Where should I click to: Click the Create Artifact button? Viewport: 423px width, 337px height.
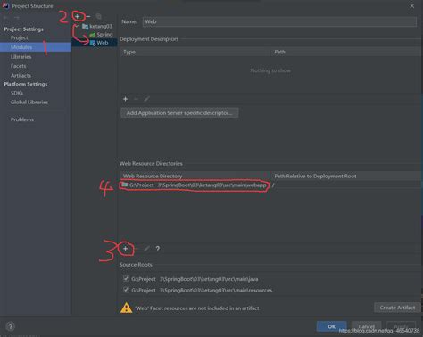click(x=397, y=308)
